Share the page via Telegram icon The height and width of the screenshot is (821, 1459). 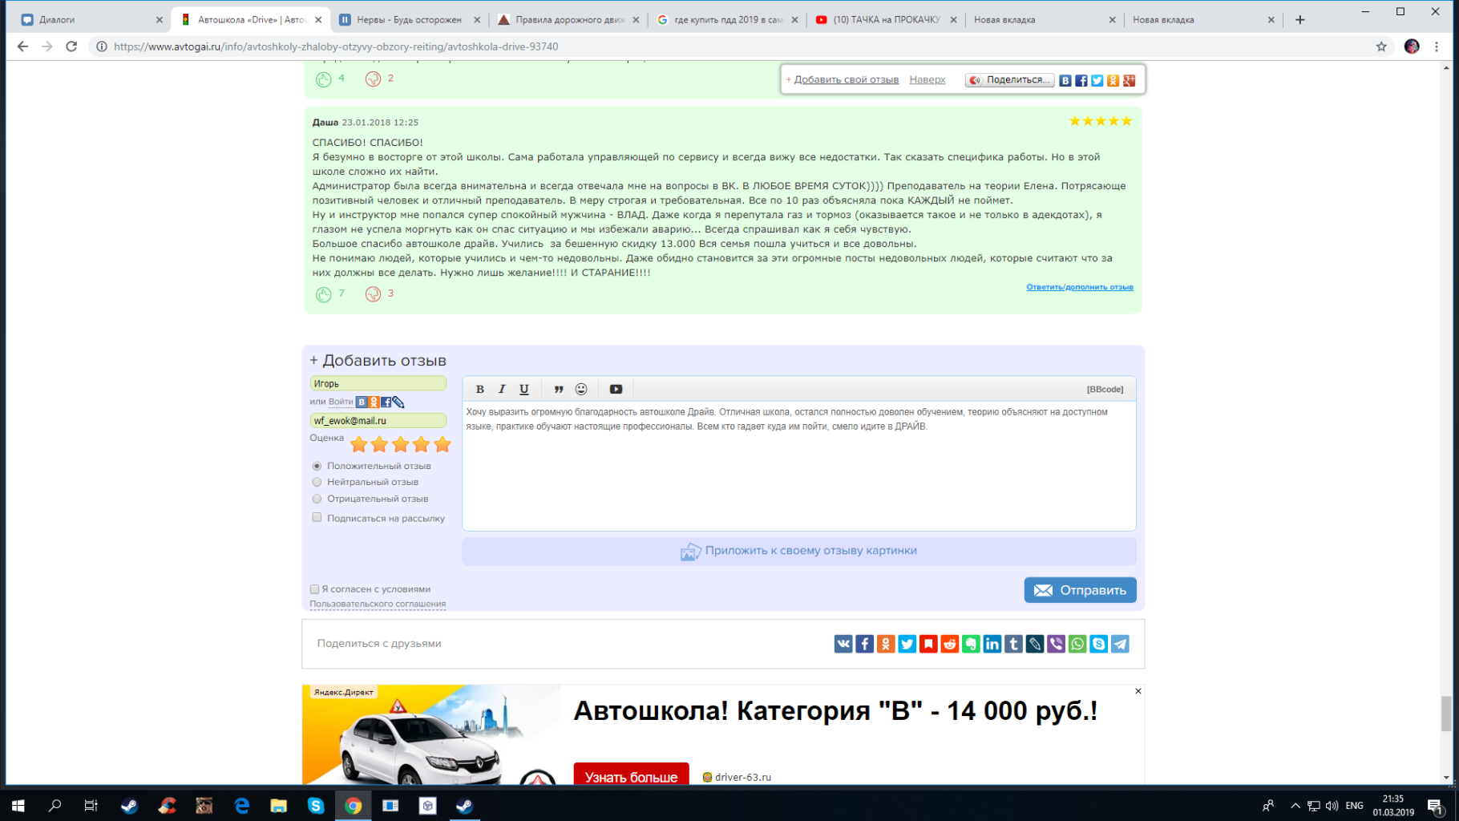(1120, 644)
